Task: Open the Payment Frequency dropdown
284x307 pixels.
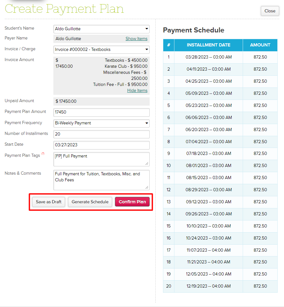Action: click(101, 123)
